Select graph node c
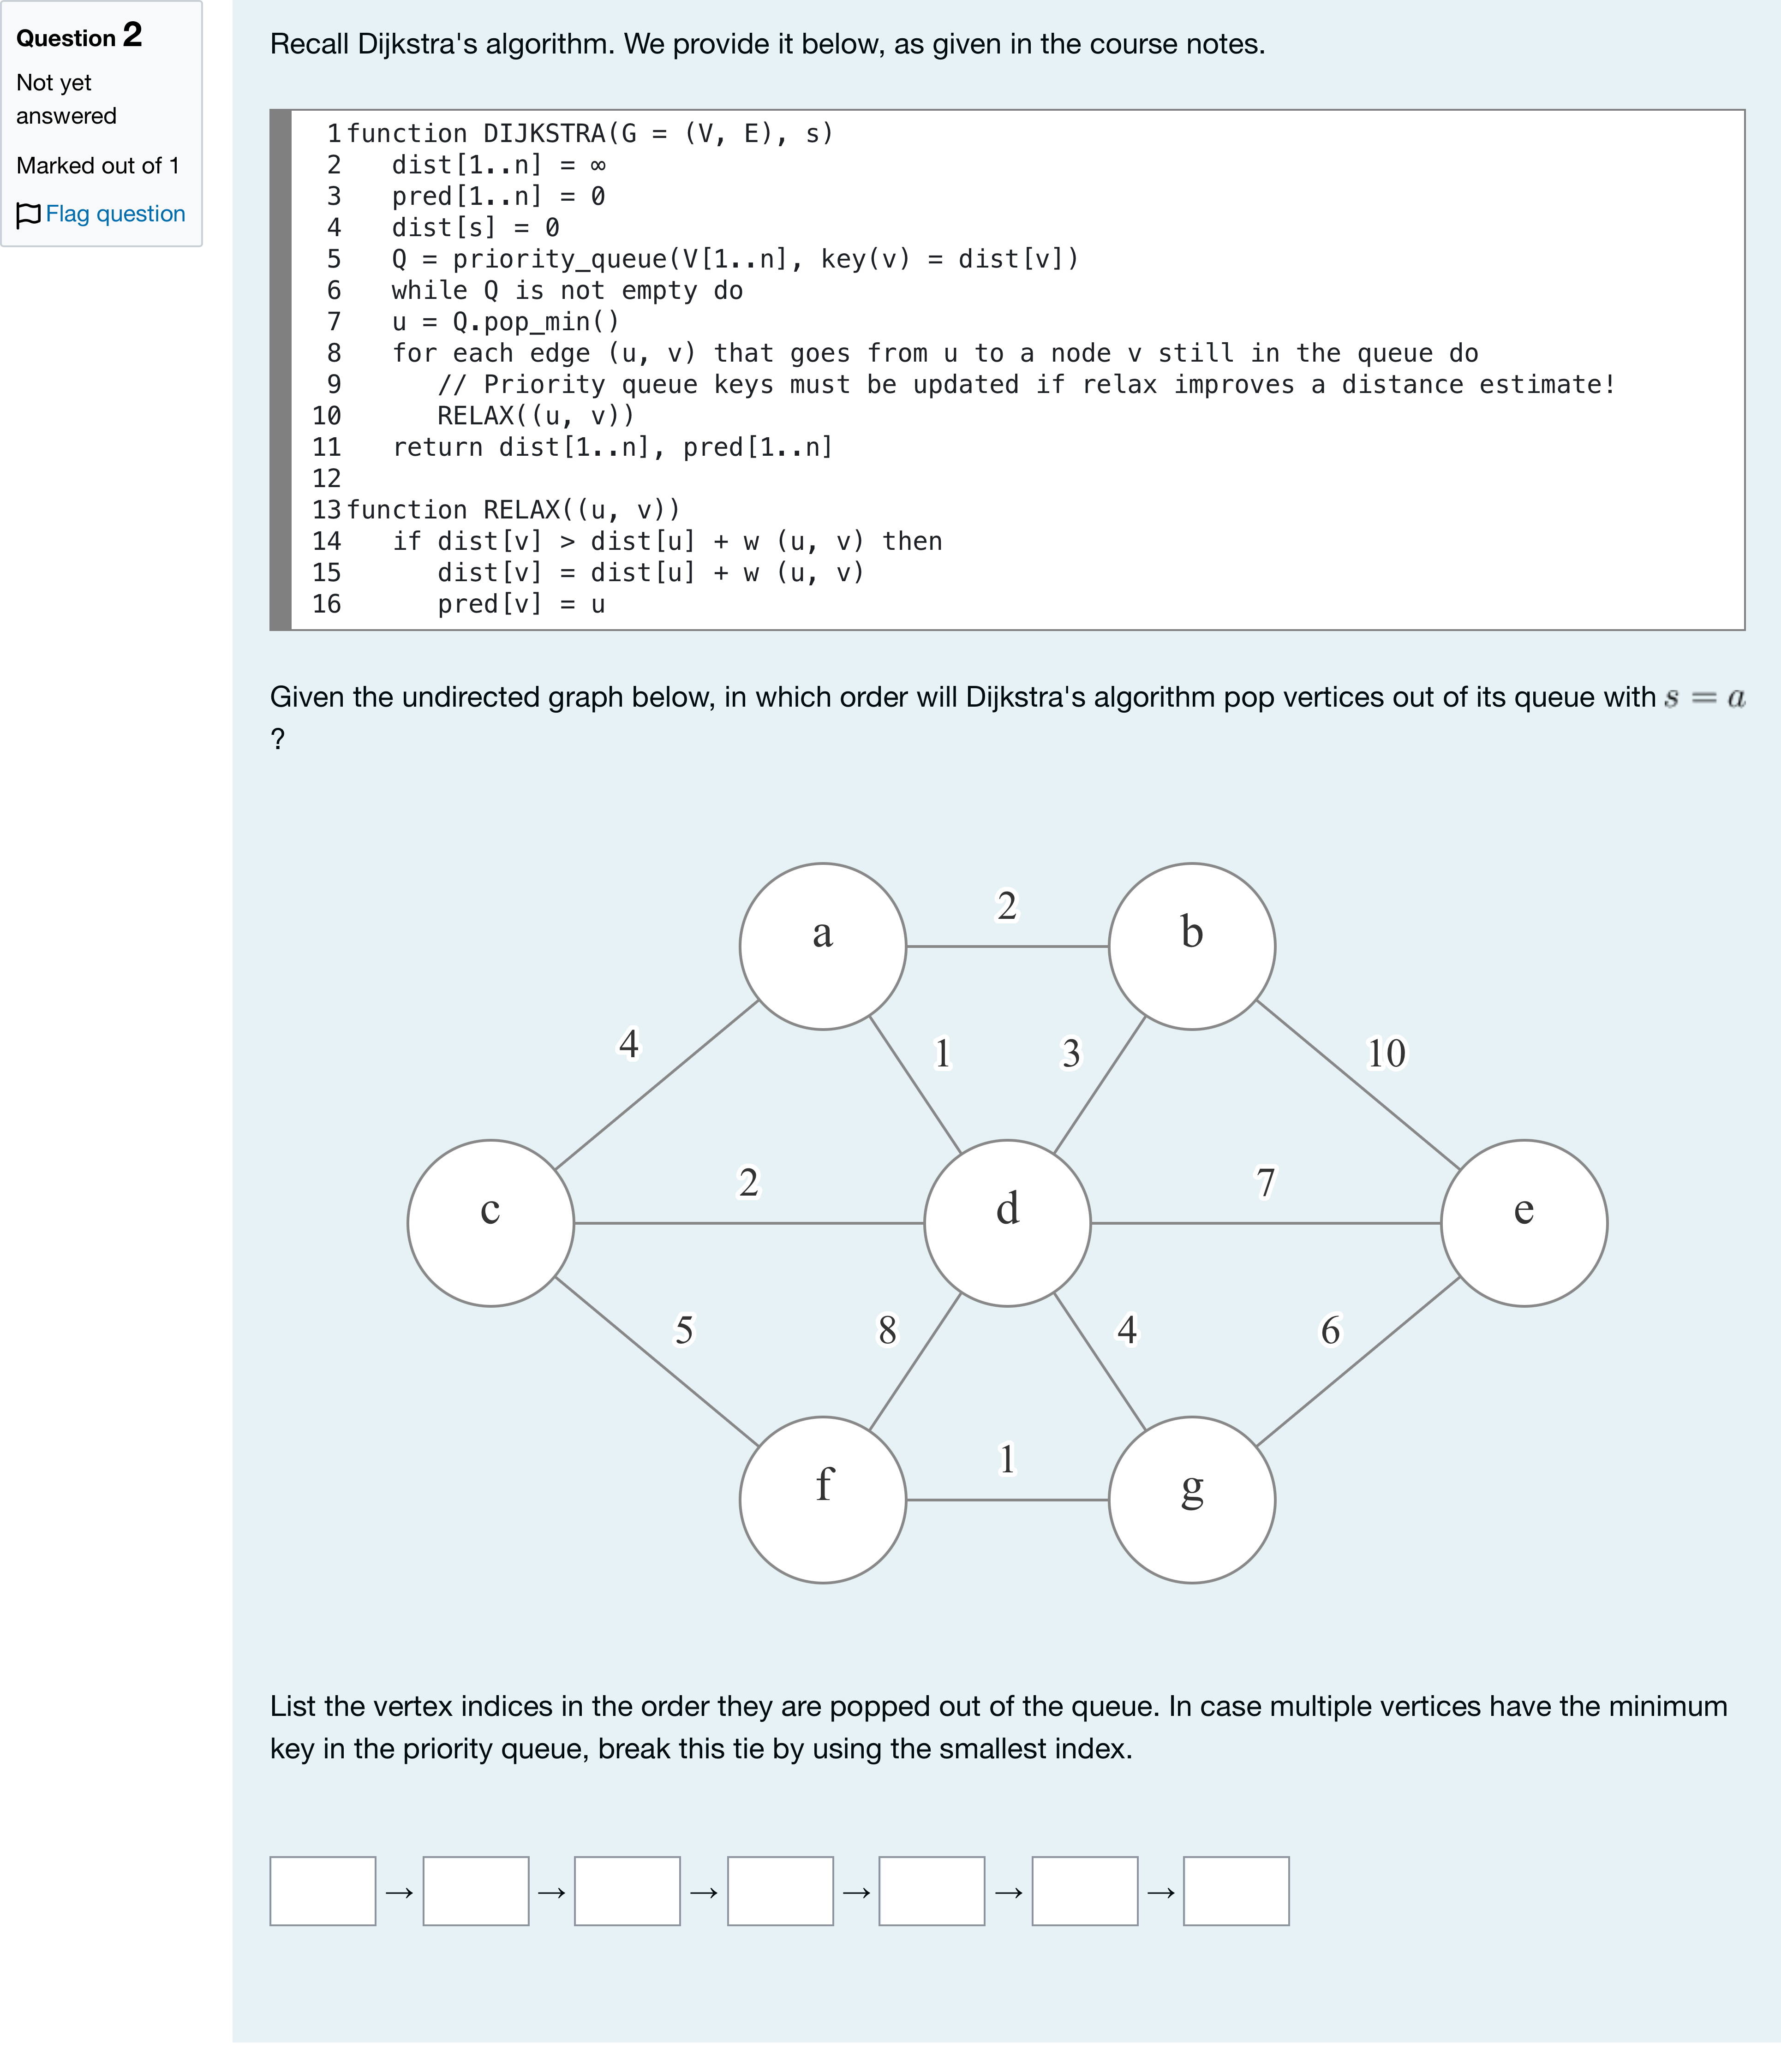The image size is (1781, 2072). (490, 1223)
